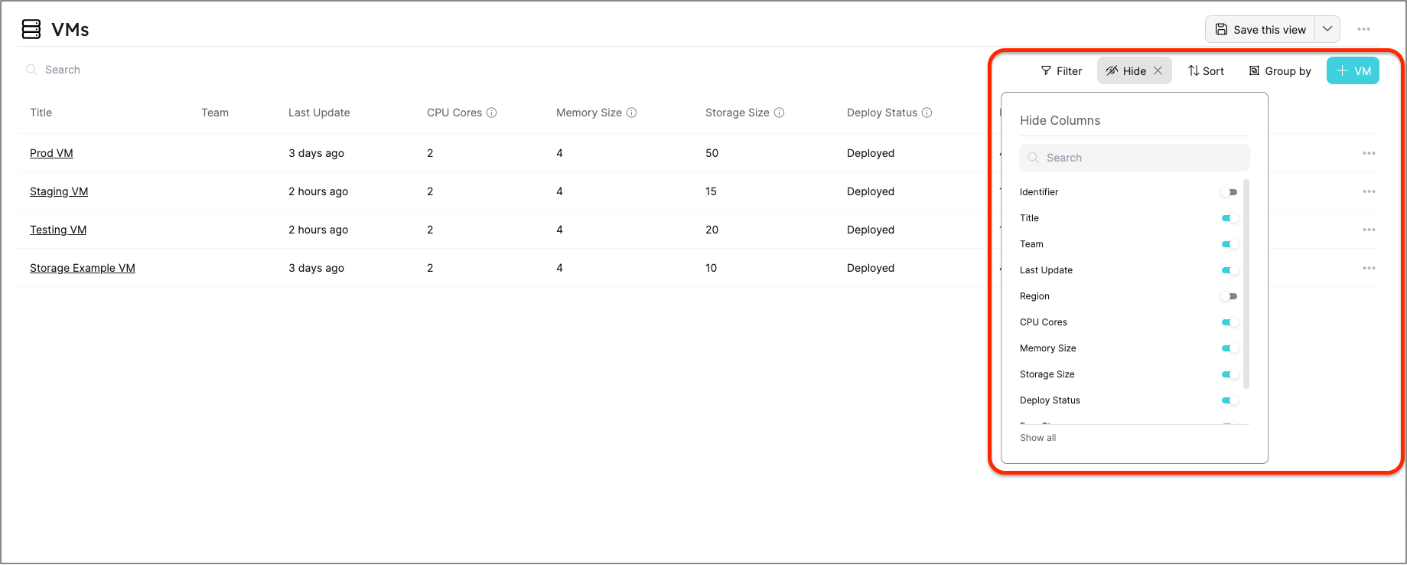Click the floppy disk save icon
Viewport: 1407px width, 565px height.
[1221, 29]
